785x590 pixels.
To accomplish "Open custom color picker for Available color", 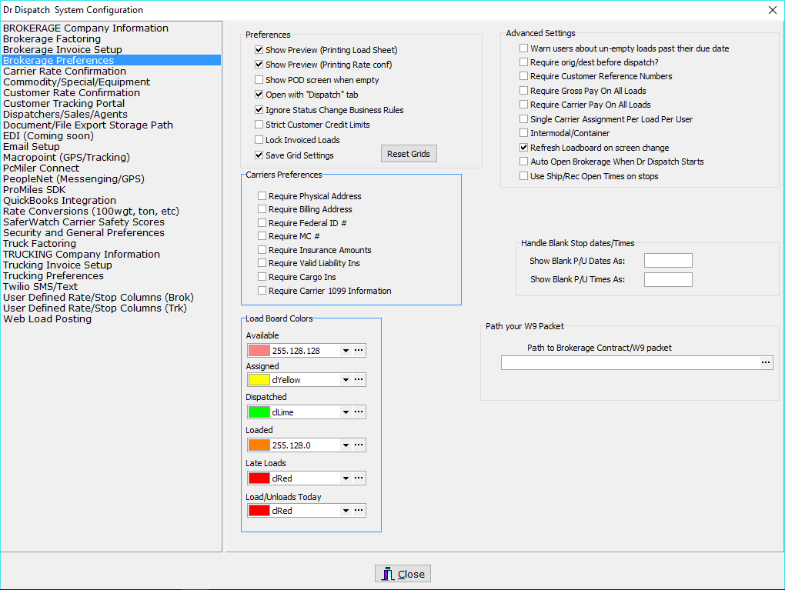I will pyautogui.click(x=359, y=350).
